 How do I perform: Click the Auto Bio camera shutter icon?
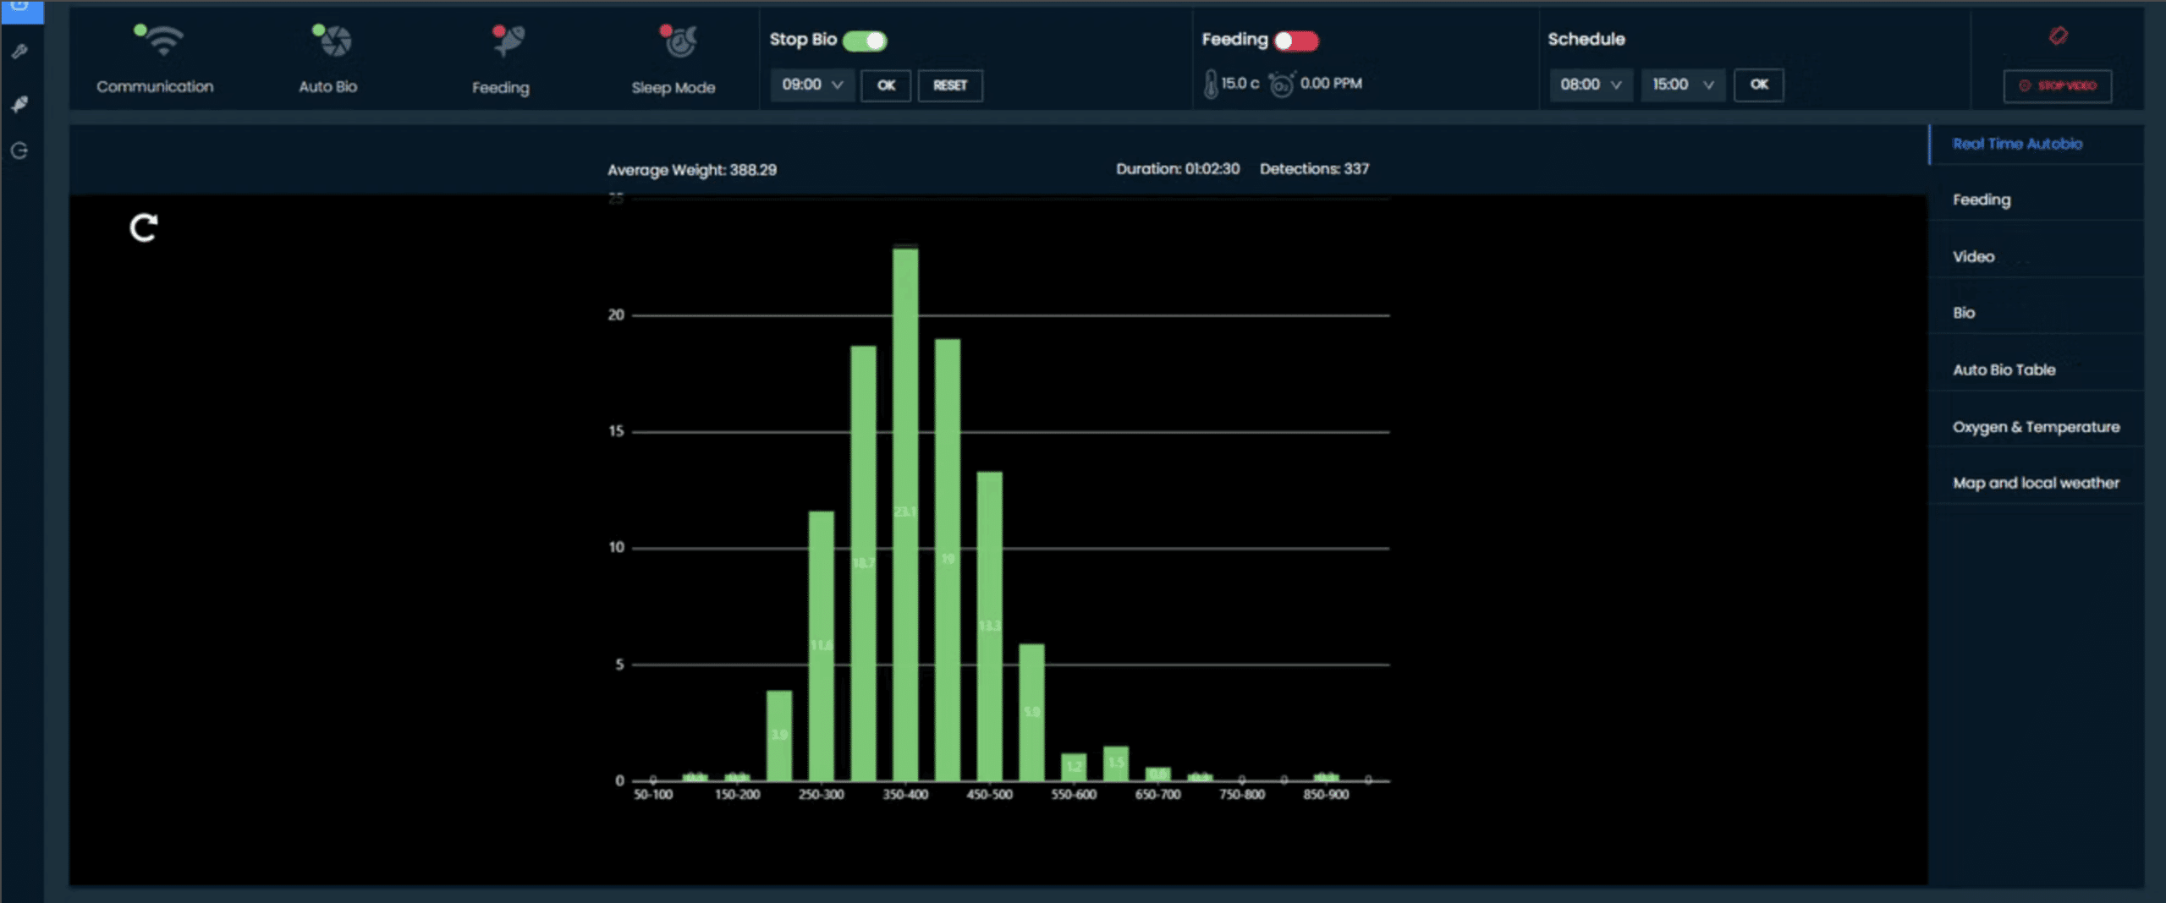335,41
